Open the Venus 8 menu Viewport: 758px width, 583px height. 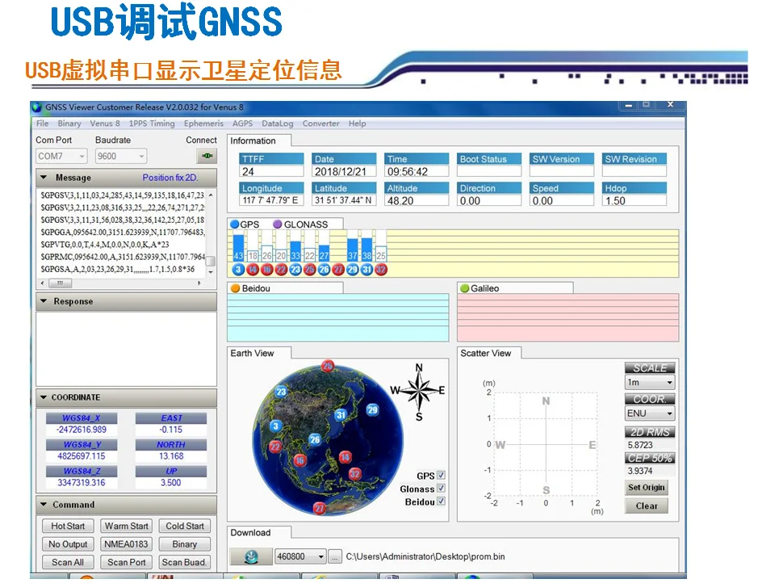click(x=105, y=124)
